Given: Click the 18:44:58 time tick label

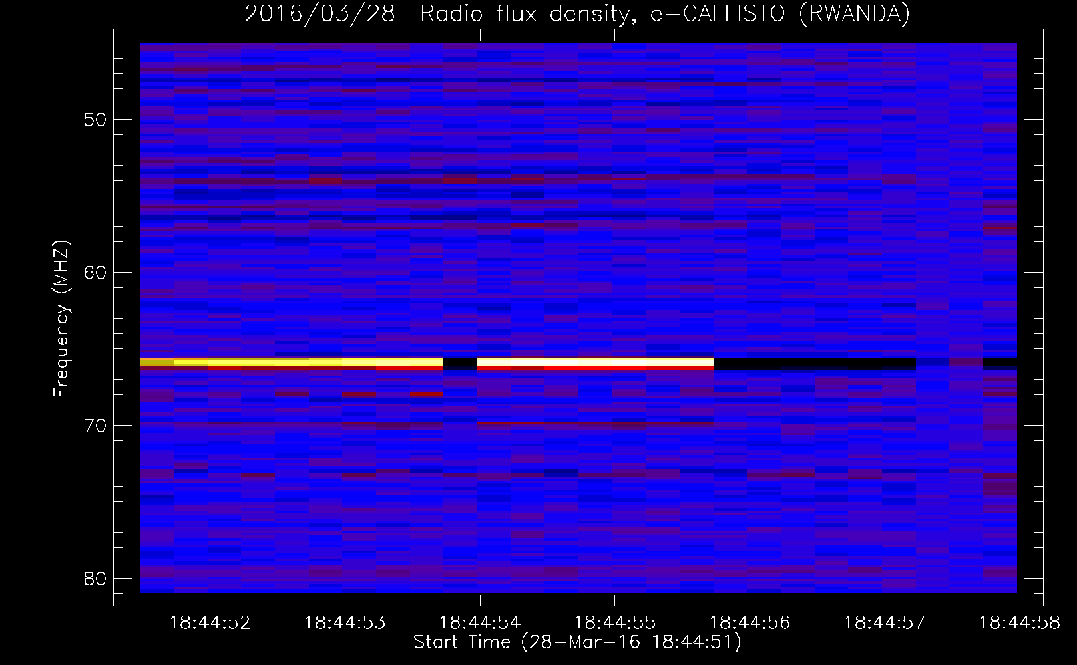Looking at the screenshot, I should tap(1019, 623).
